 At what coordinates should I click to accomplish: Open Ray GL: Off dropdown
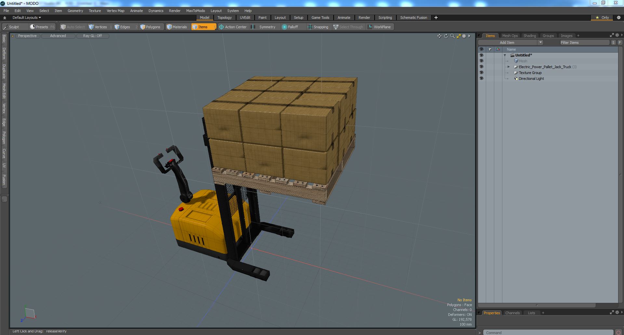92,36
